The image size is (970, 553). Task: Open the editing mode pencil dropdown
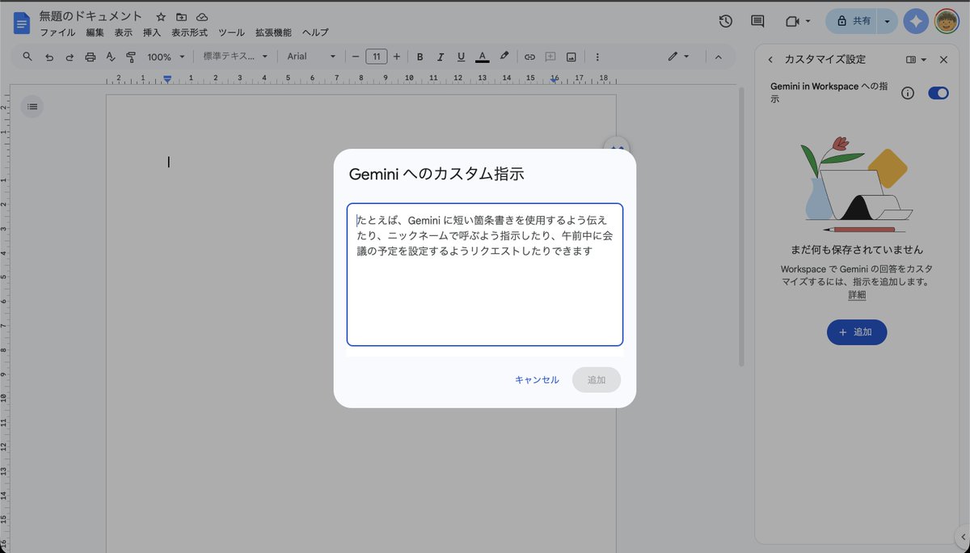coord(677,57)
